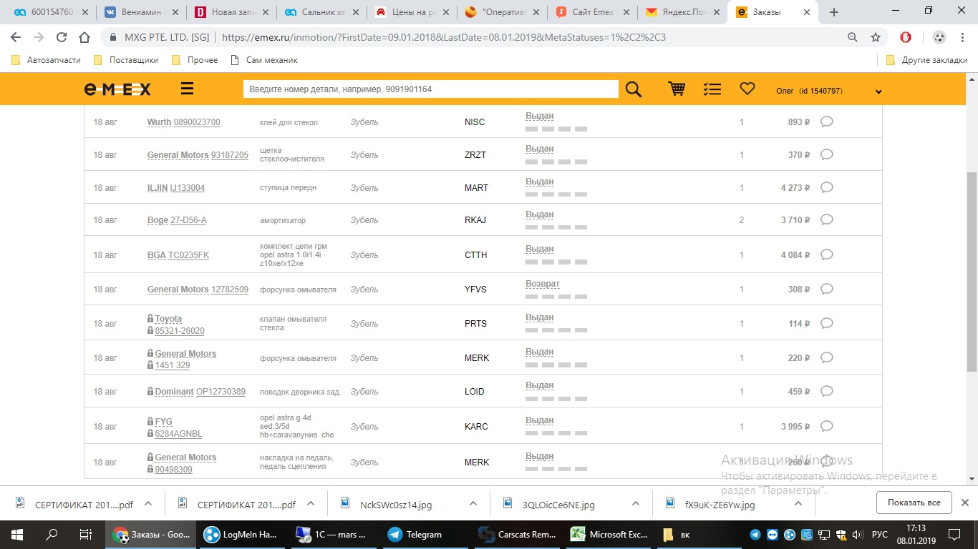Viewport: 978px width, 549px height.
Task: Open comment bubble for ILJIN IJ133004 row
Action: (826, 187)
